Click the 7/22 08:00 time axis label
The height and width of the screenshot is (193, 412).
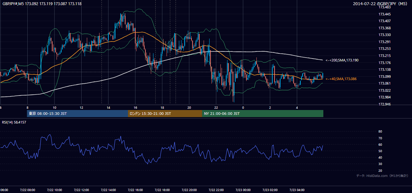[27, 190]
